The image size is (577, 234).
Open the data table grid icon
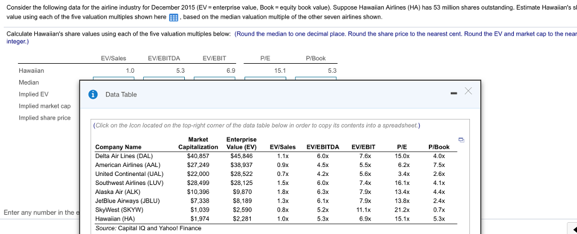click(x=174, y=17)
